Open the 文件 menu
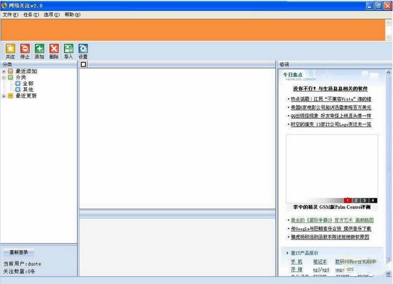The image size is (393, 284). (x=10, y=14)
